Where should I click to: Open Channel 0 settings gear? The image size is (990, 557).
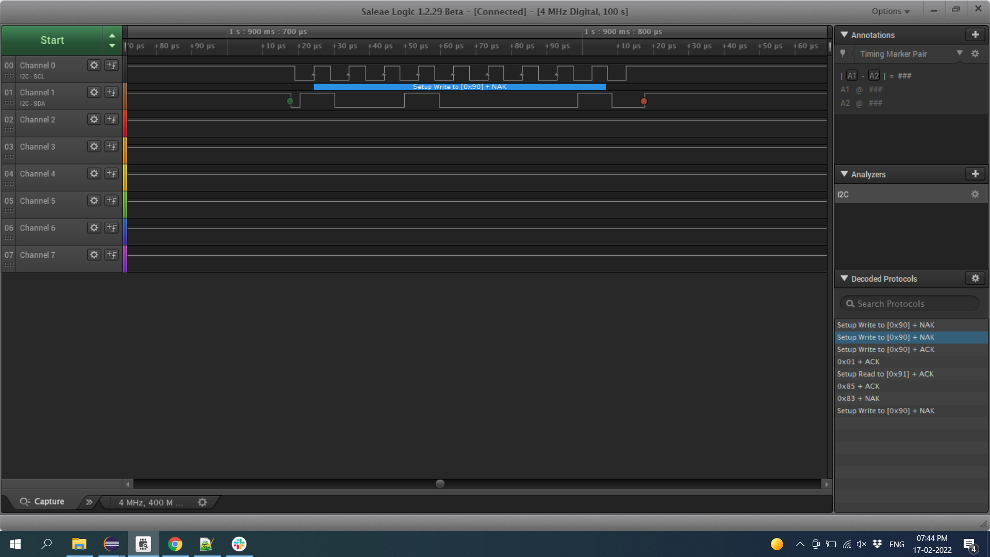click(94, 65)
